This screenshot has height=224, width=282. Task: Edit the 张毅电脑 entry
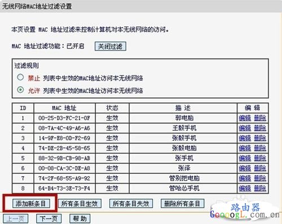pyautogui.click(x=245, y=149)
